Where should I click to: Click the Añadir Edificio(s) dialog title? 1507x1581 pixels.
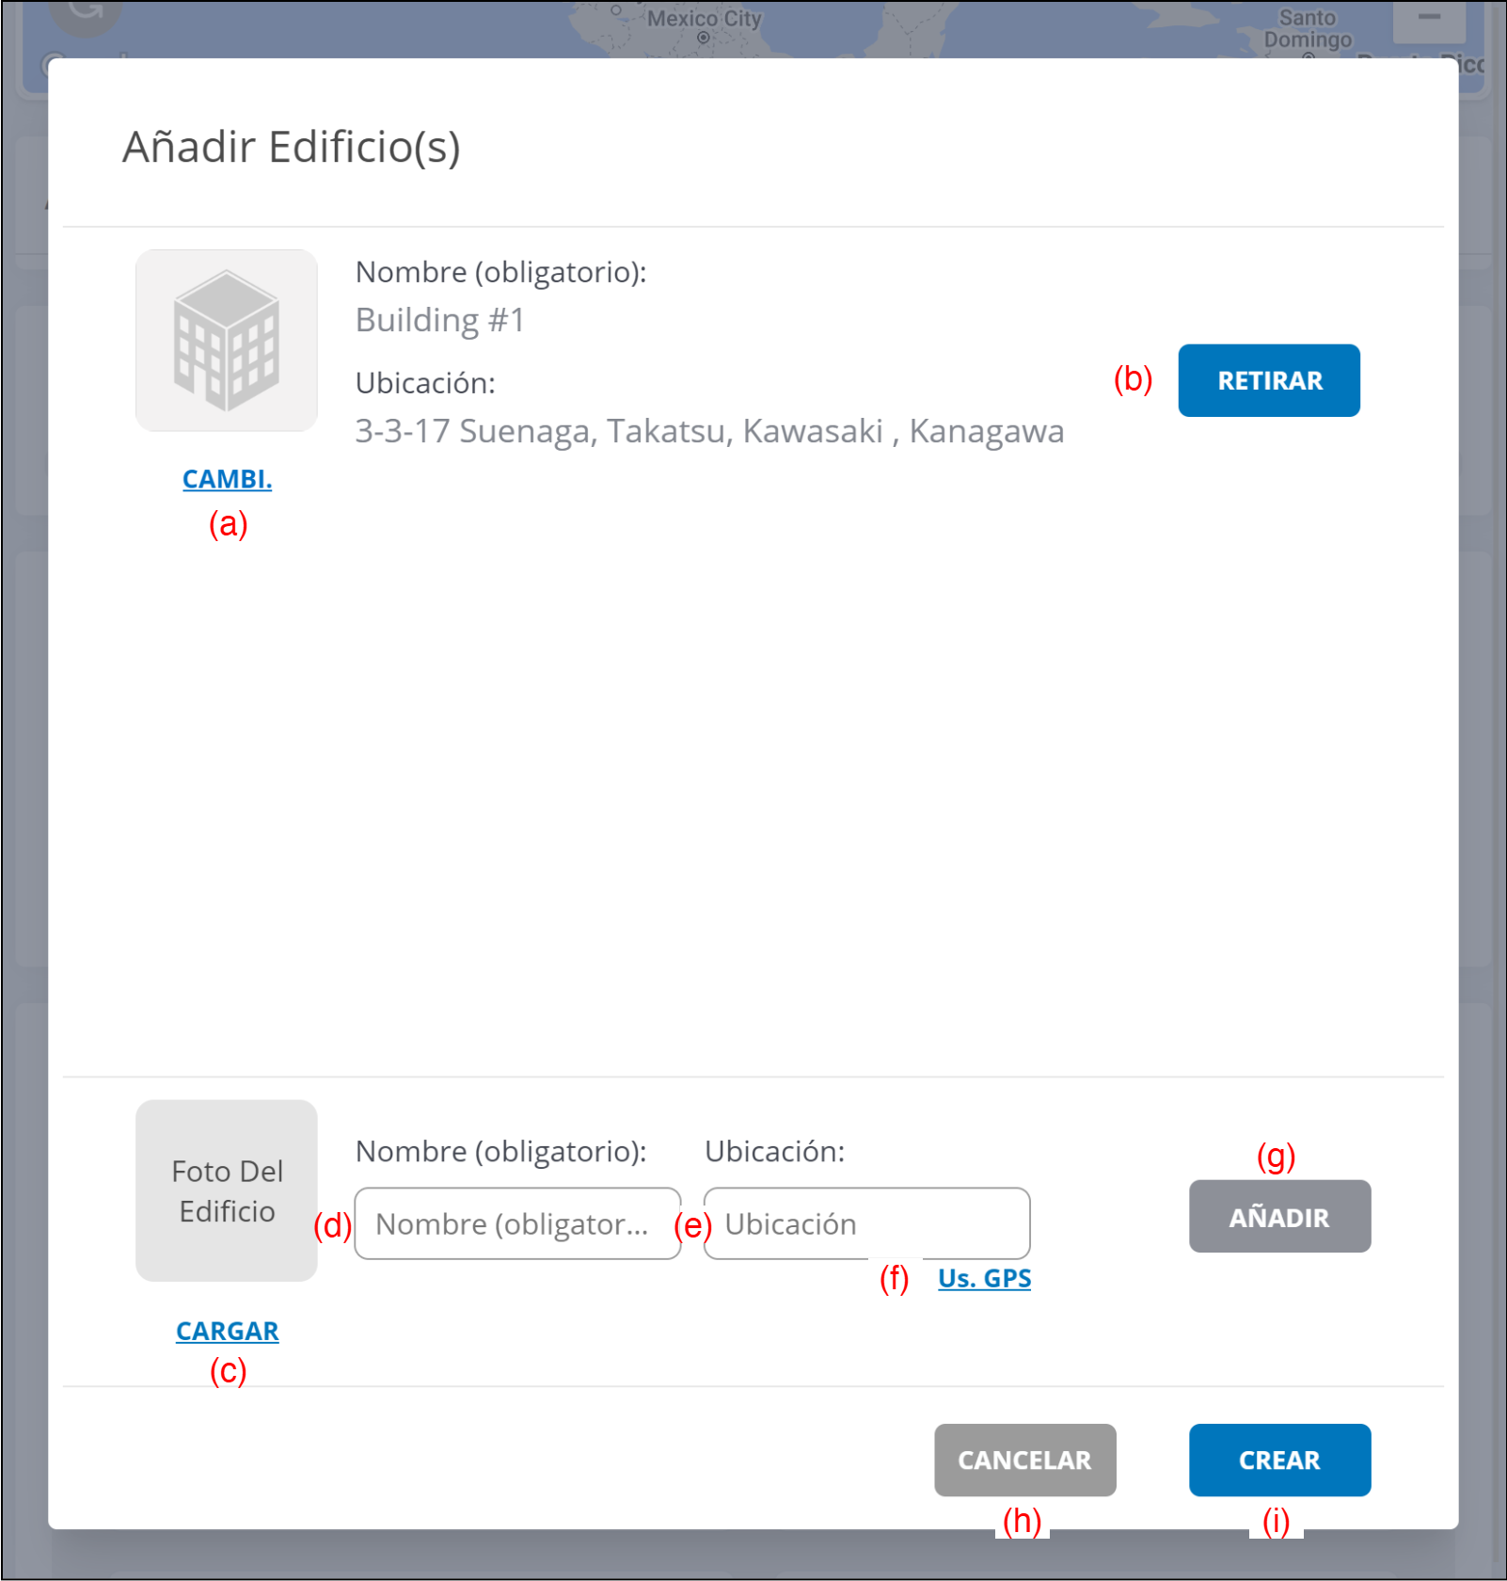(292, 148)
